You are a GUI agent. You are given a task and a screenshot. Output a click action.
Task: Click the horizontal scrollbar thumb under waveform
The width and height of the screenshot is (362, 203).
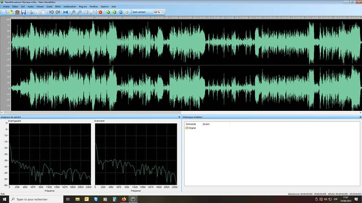[x=93, y=112]
